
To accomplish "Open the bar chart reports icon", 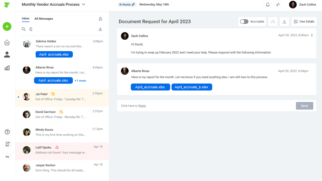I will point(7,68).
